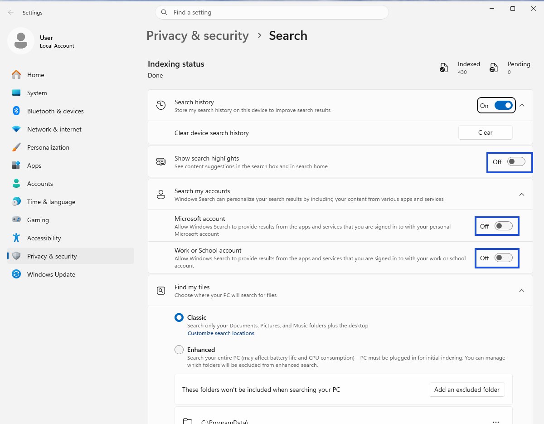Click Privacy & security breadcrumb

pos(198,36)
